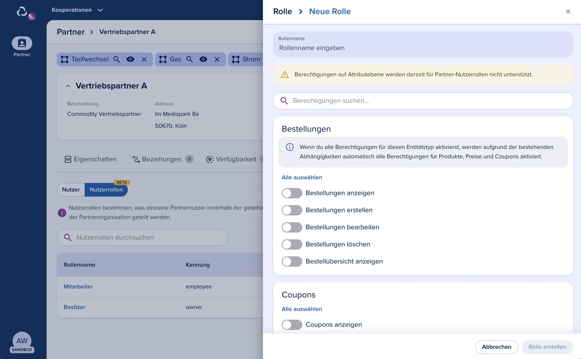Search within the Tarifwechsel chip
The height and width of the screenshot is (359, 581).
[x=117, y=59]
